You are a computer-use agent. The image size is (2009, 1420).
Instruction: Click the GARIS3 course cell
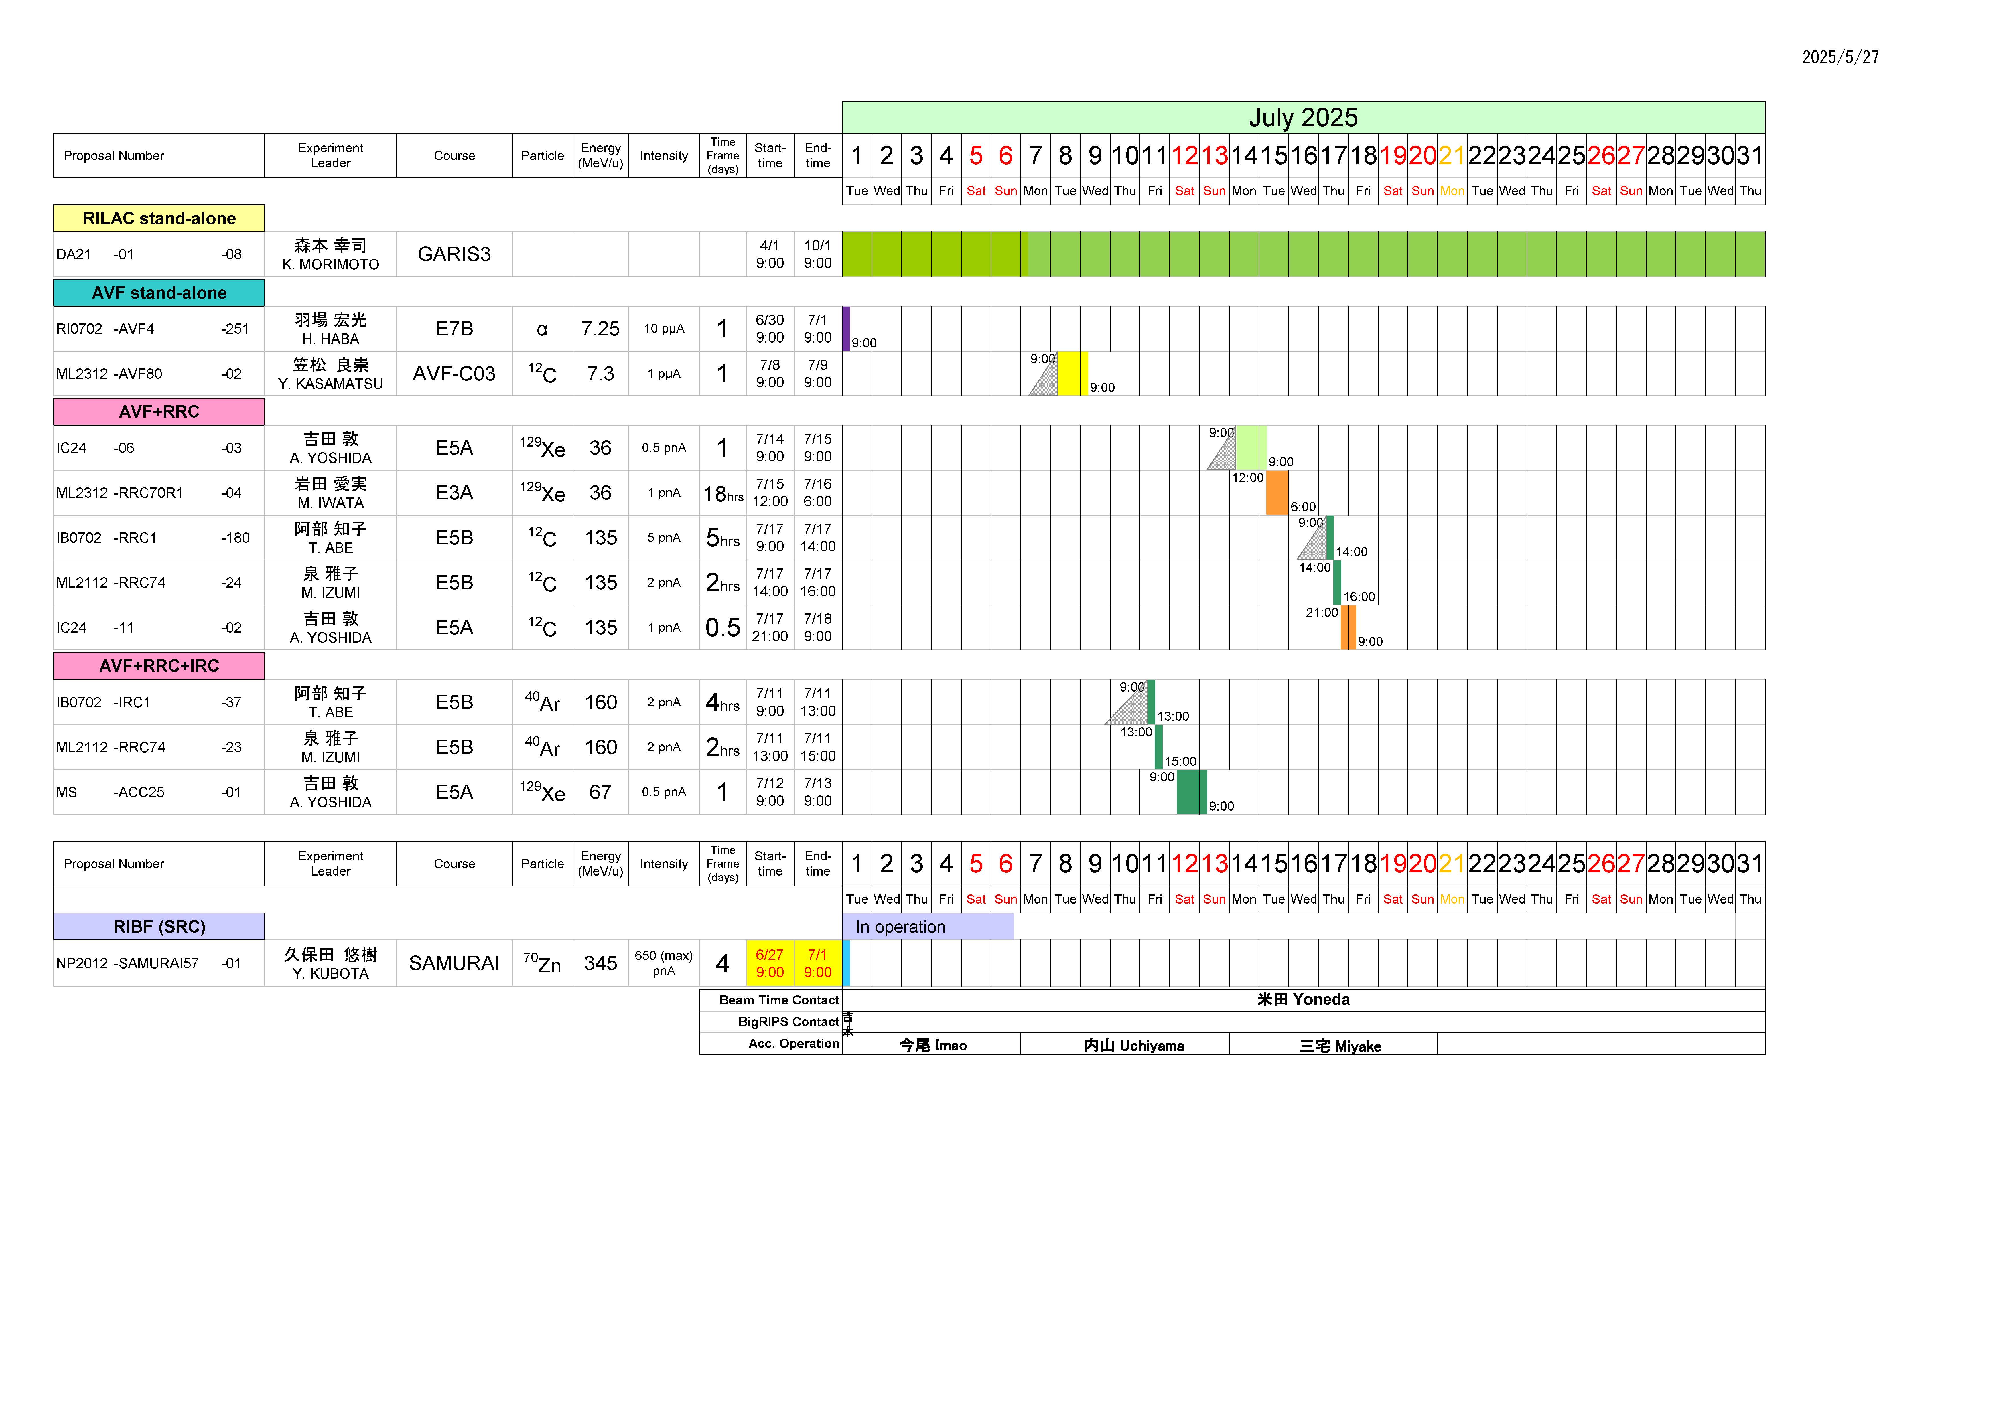click(454, 254)
